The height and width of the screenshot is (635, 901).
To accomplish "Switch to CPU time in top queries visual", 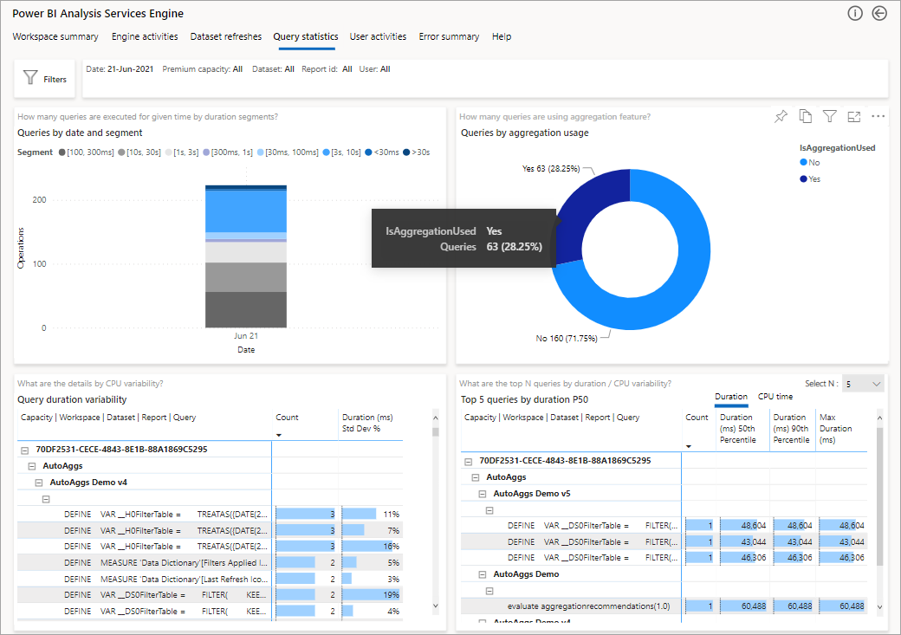I will tap(776, 396).
